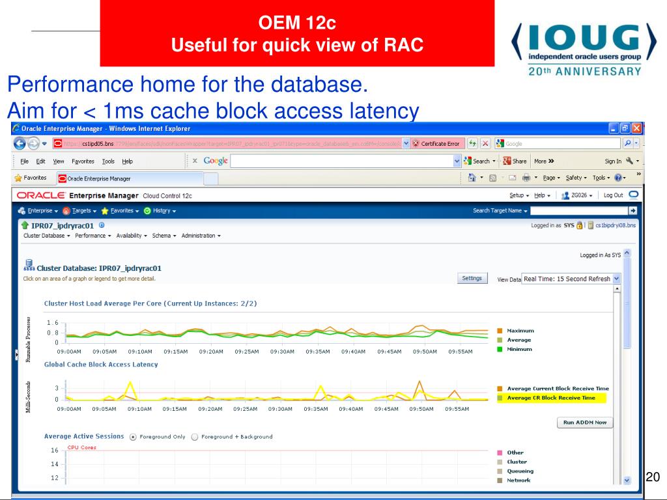Close the Google toolbar with x
The height and width of the screenshot is (500, 667).
click(195, 161)
